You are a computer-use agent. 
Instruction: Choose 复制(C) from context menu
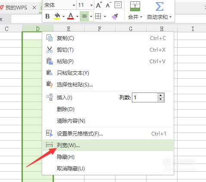coord(108,38)
